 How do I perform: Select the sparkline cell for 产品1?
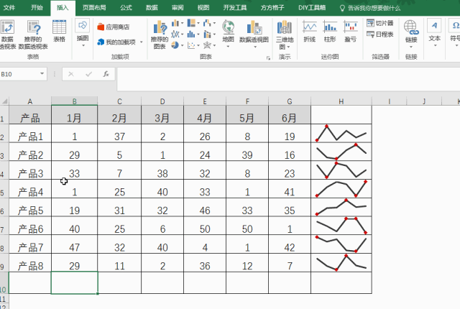(341, 134)
